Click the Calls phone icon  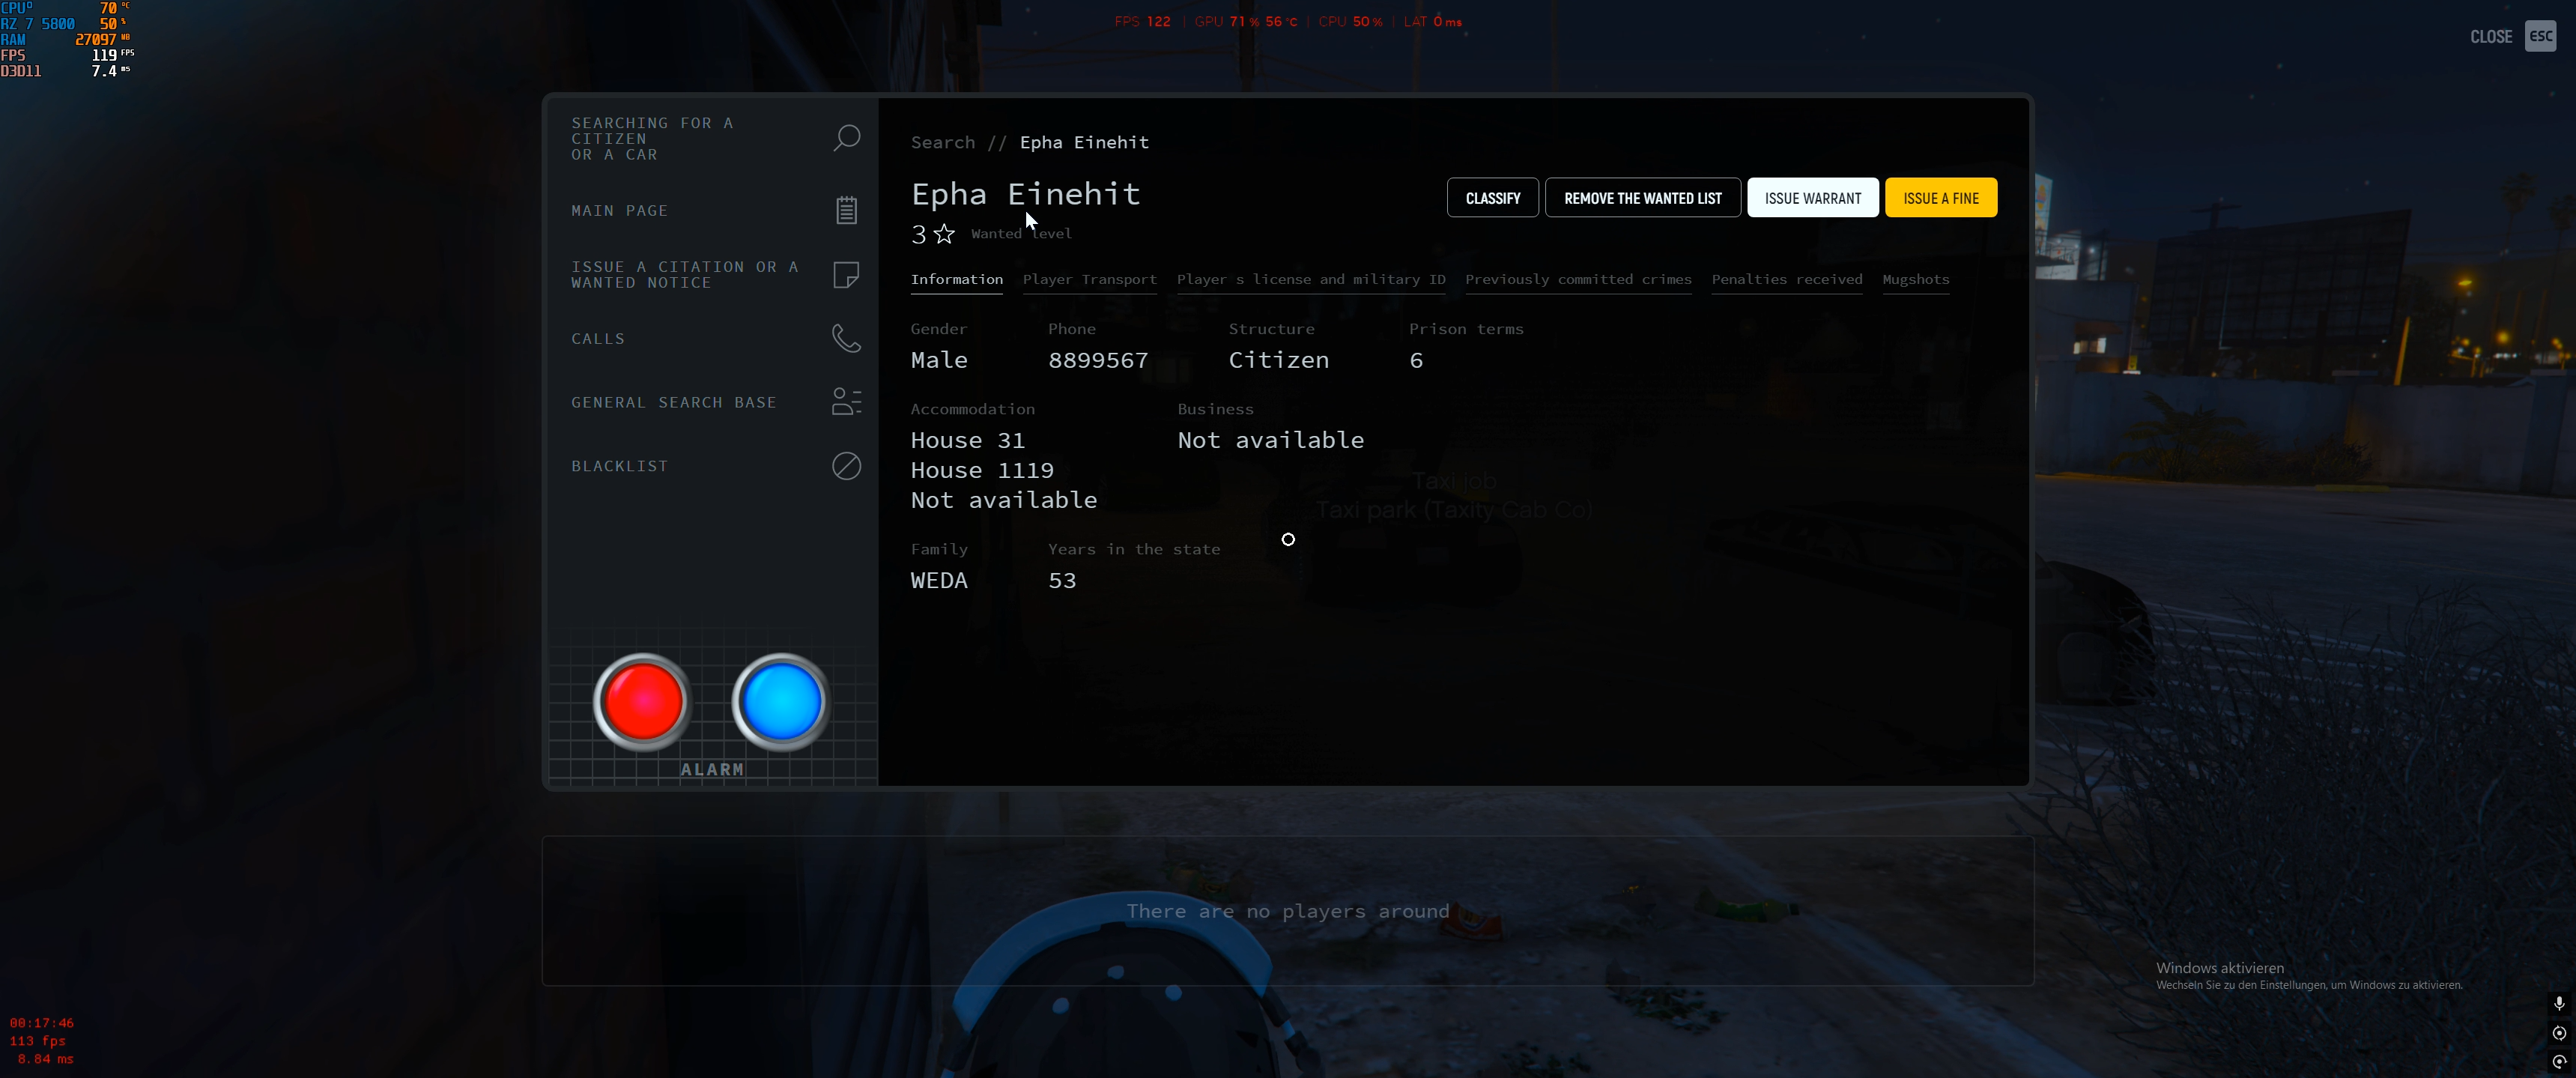coord(846,338)
